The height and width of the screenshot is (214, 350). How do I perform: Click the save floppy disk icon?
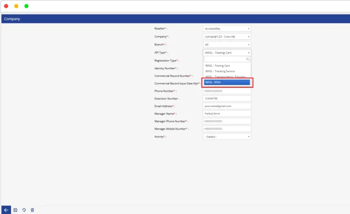click(15, 210)
